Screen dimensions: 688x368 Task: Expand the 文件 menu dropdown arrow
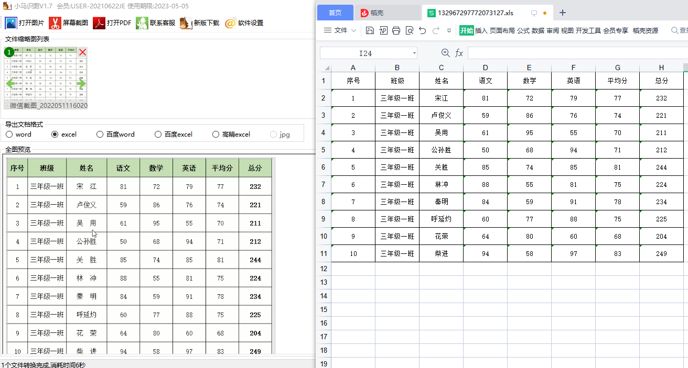tap(353, 30)
